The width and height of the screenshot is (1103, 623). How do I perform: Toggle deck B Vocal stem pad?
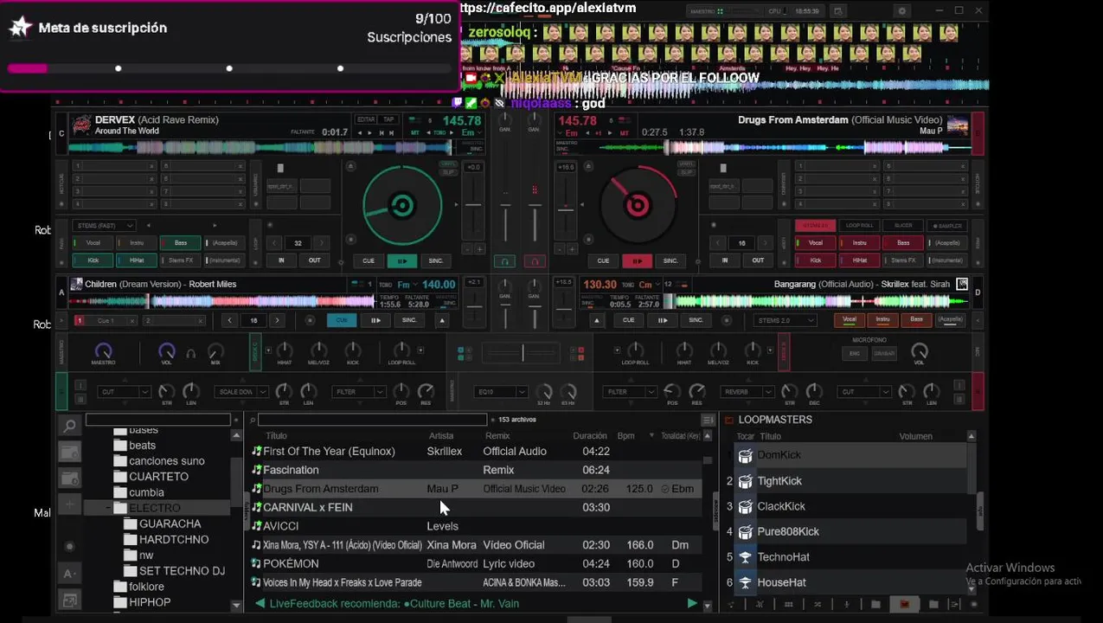(816, 243)
